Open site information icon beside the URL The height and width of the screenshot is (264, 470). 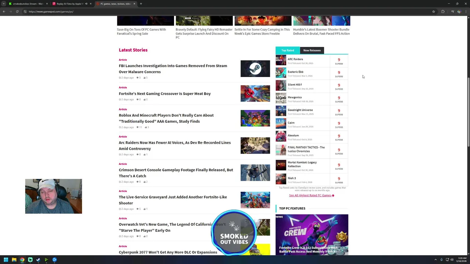pos(25,11)
